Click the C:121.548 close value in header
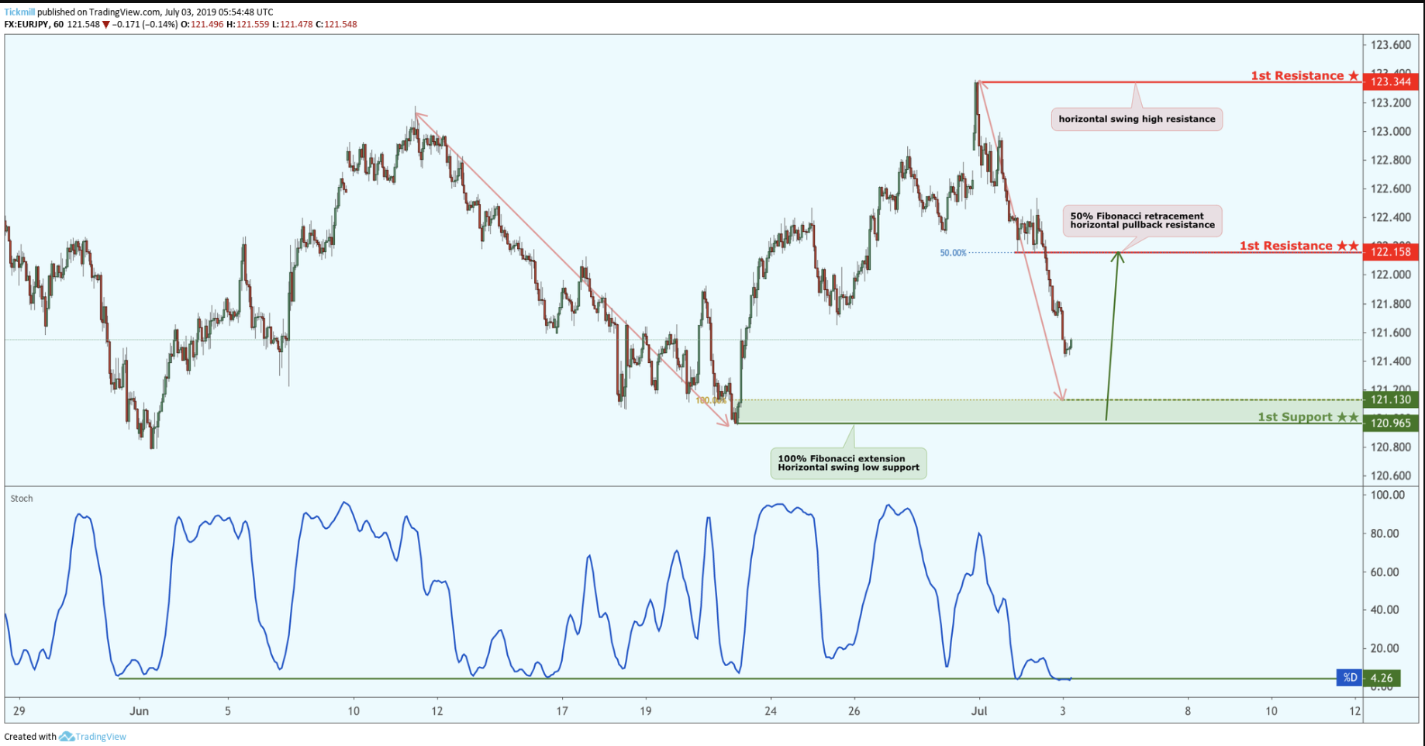 (336, 24)
